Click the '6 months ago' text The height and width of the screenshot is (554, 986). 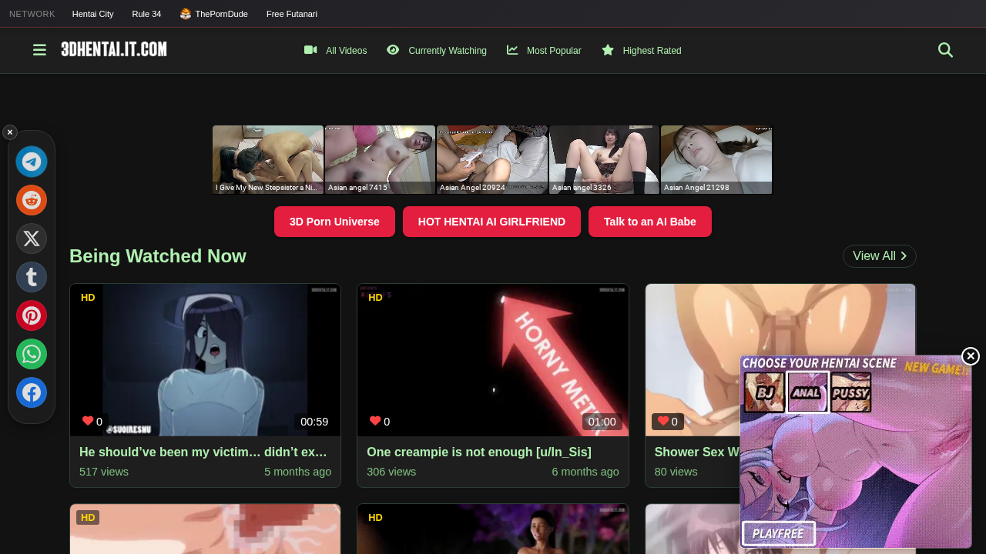(585, 472)
